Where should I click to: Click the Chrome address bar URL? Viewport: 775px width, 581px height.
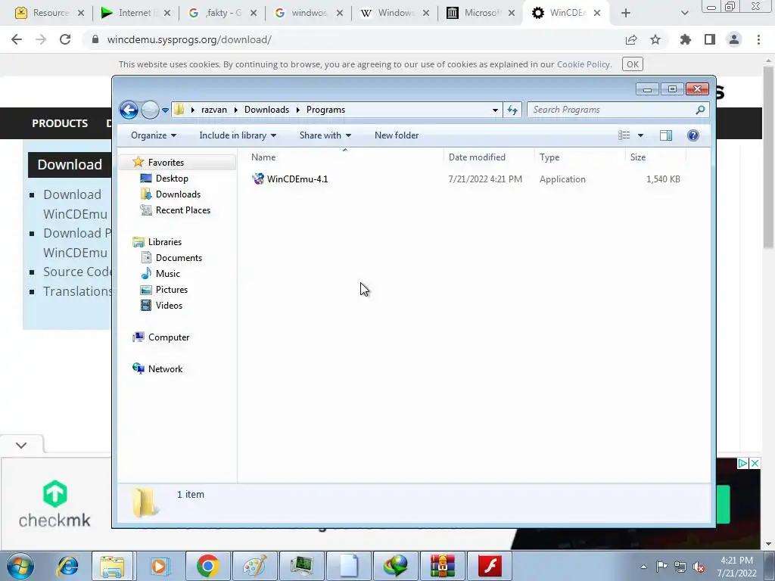[x=189, y=39]
